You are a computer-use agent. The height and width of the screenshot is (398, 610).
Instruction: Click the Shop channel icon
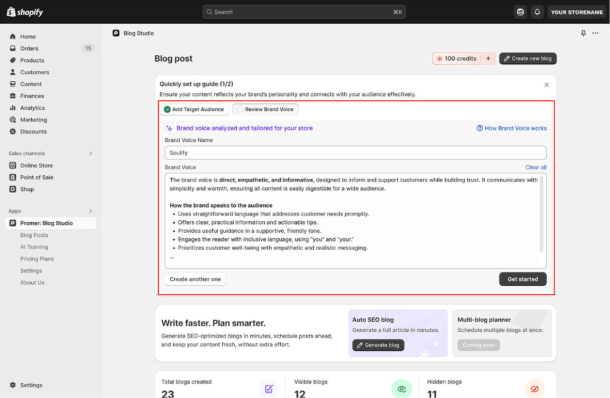coord(13,189)
